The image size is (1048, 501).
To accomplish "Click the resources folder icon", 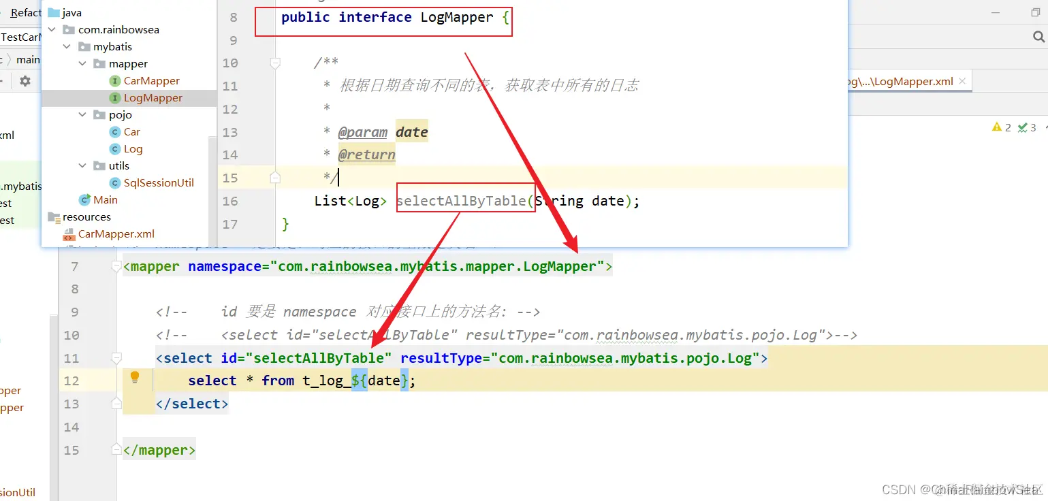I will coord(54,216).
